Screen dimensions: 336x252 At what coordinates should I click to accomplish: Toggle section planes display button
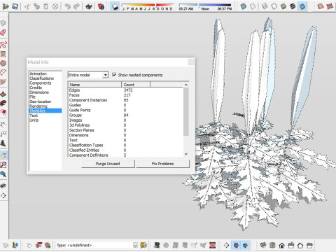[x=236, y=245]
